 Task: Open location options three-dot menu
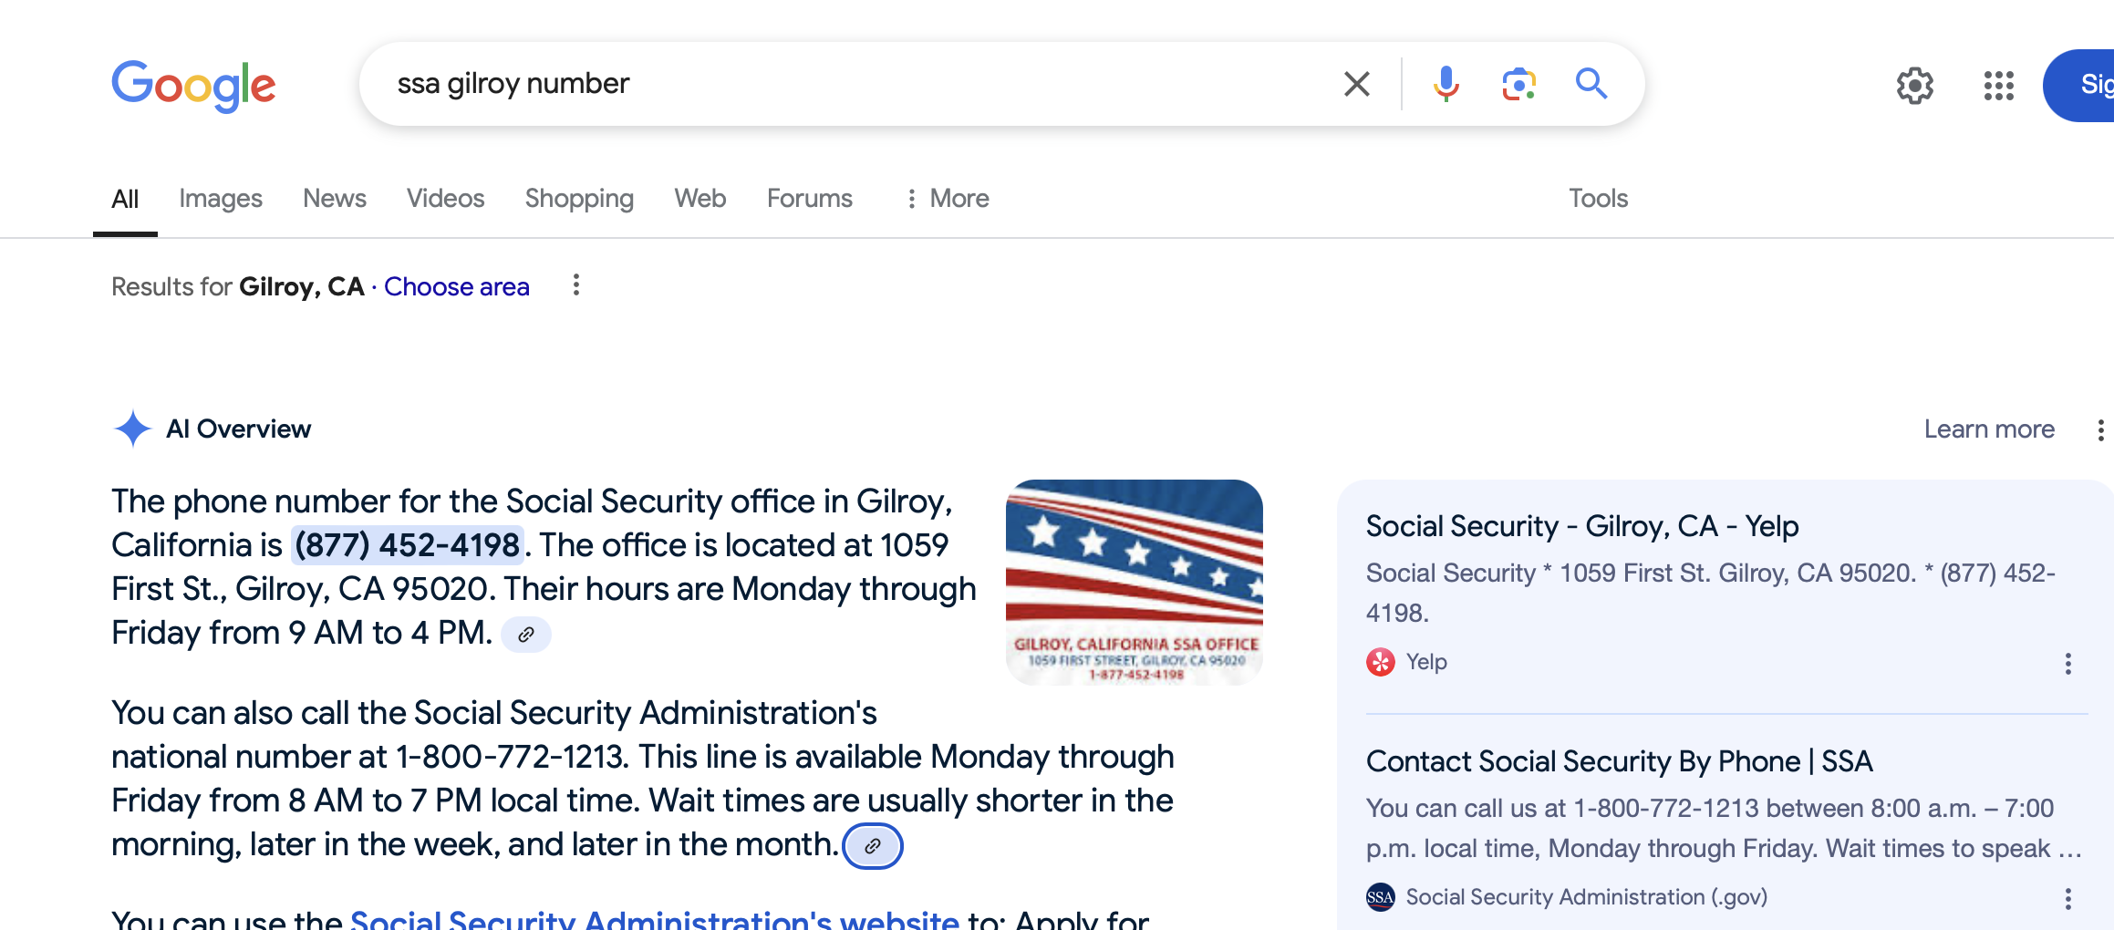click(575, 285)
